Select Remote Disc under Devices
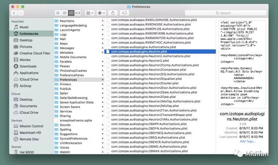 pos(31,139)
